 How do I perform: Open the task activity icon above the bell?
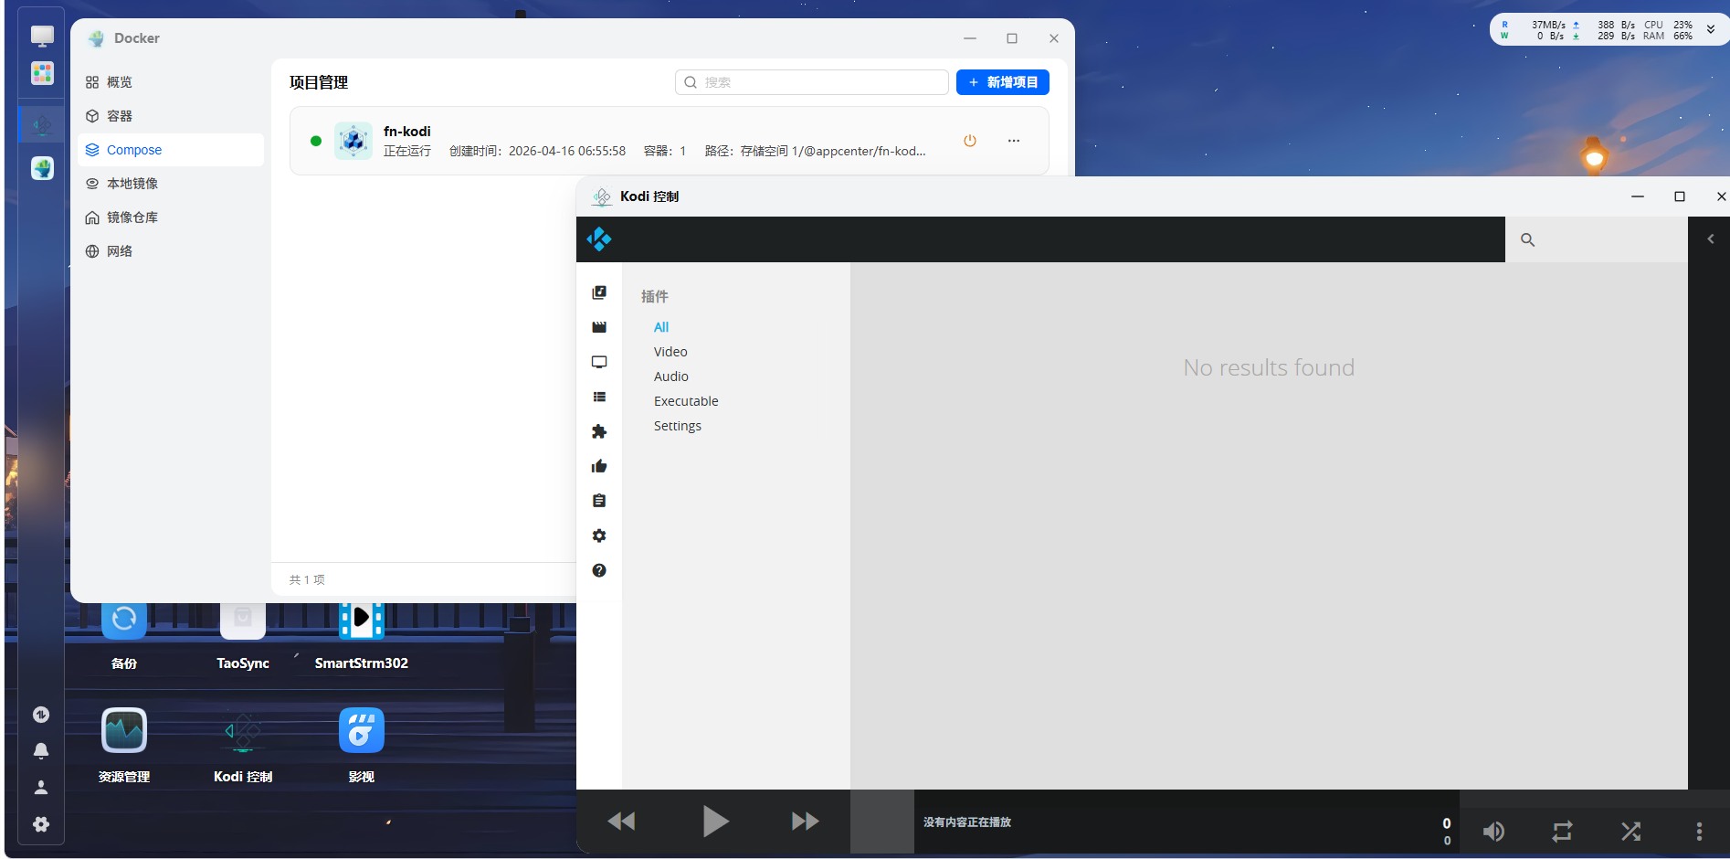pyautogui.click(x=41, y=715)
